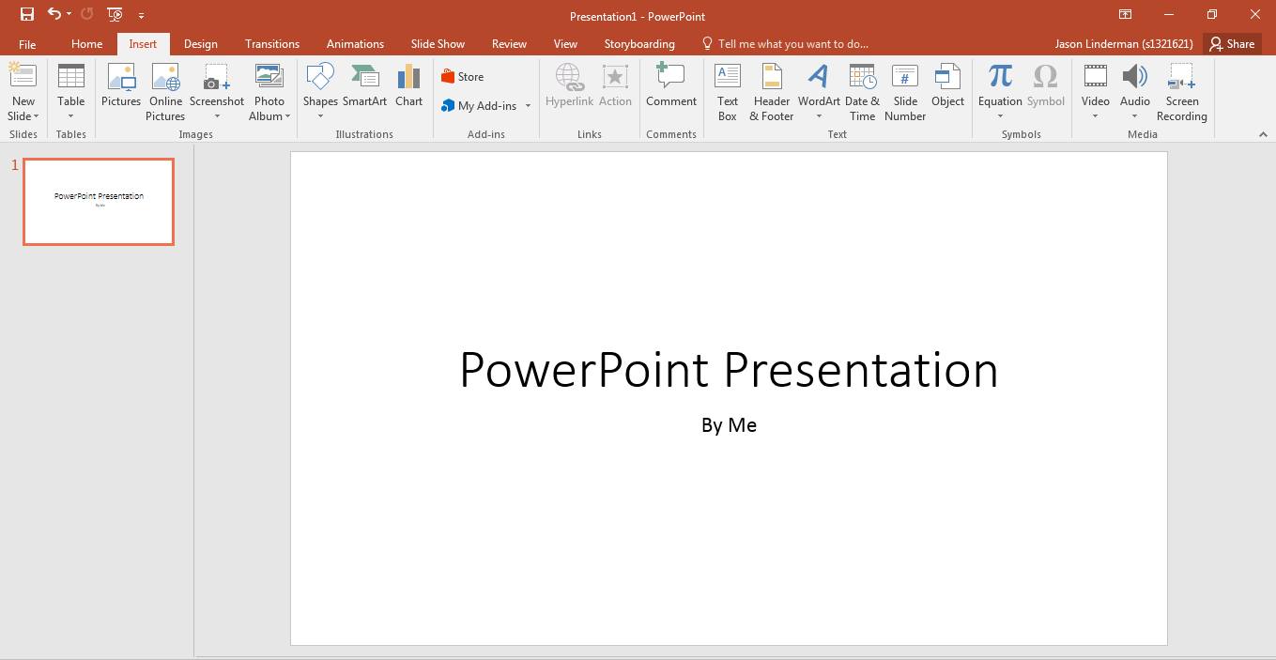The width and height of the screenshot is (1276, 660).
Task: Insert a Slide Number
Action: click(x=904, y=91)
